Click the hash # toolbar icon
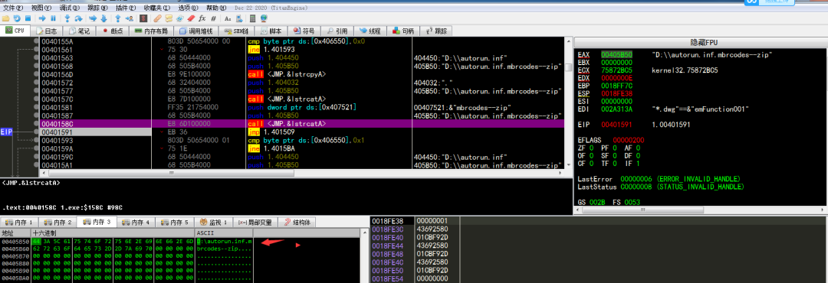828x283 pixels. [213, 18]
